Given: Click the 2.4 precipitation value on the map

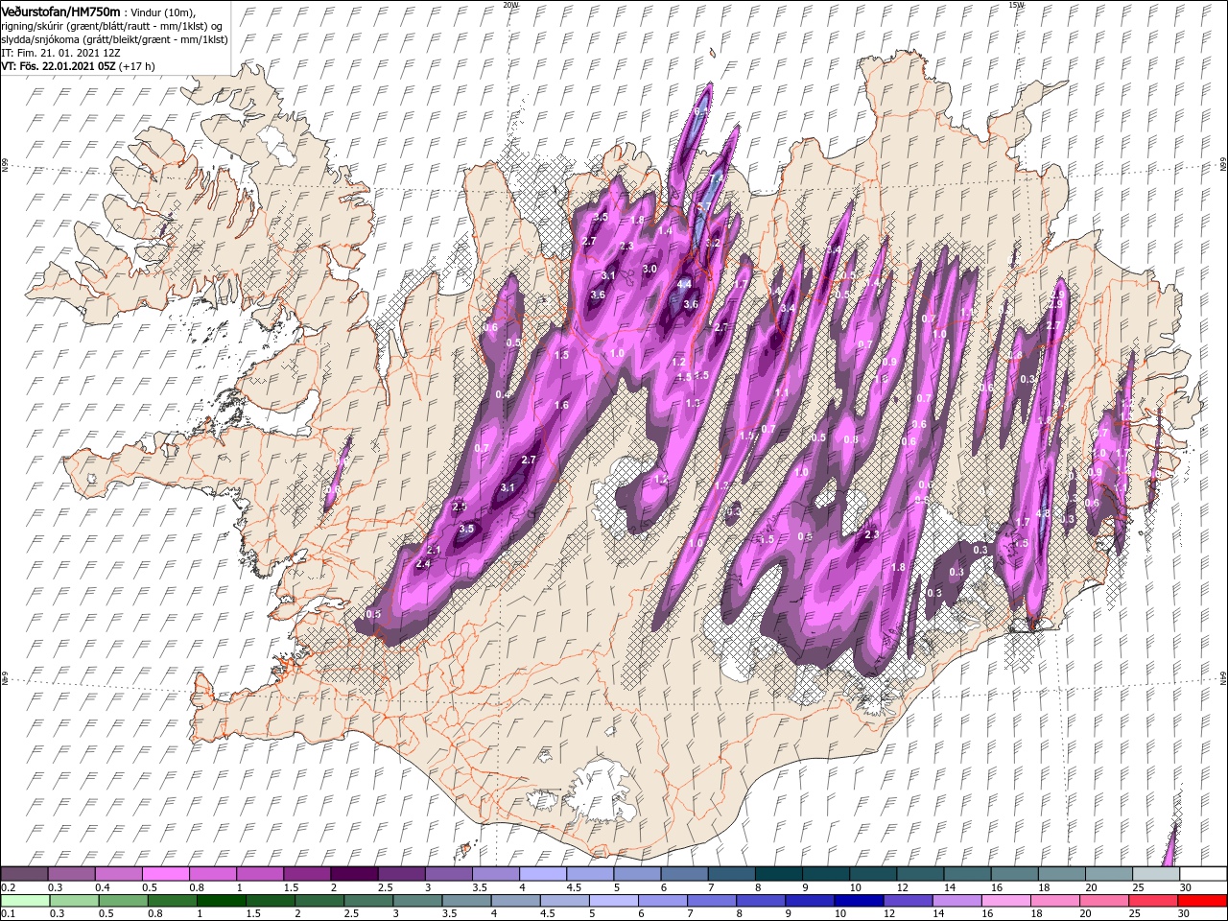Looking at the screenshot, I should (423, 564).
